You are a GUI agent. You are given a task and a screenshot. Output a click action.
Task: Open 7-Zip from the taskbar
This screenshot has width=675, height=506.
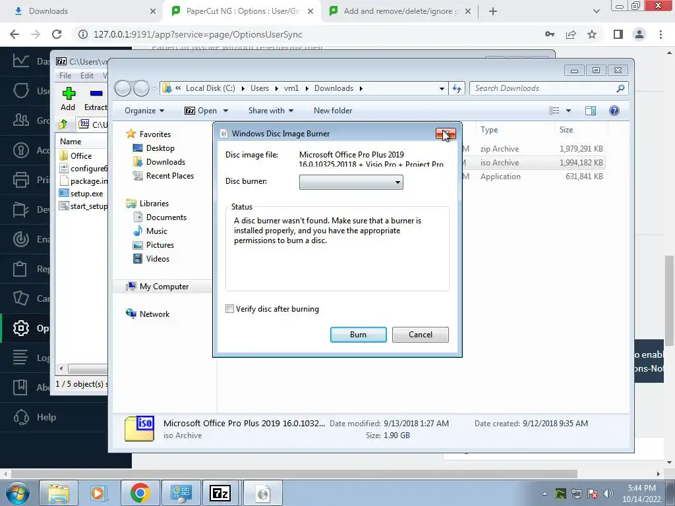click(x=220, y=493)
